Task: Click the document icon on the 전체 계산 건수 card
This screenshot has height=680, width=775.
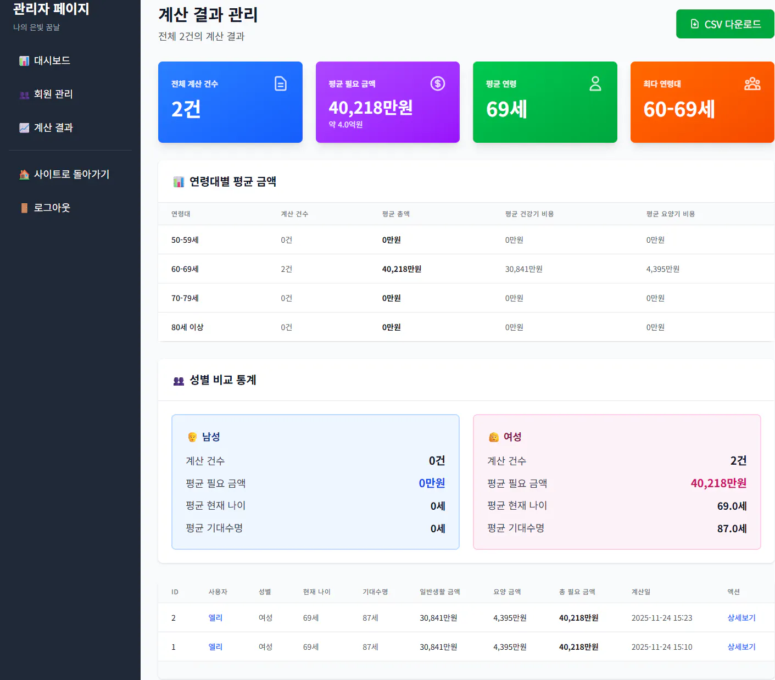Action: (x=281, y=83)
